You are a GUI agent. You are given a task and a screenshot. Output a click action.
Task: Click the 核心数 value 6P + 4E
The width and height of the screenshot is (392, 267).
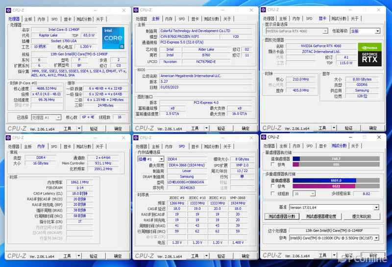tap(88, 117)
